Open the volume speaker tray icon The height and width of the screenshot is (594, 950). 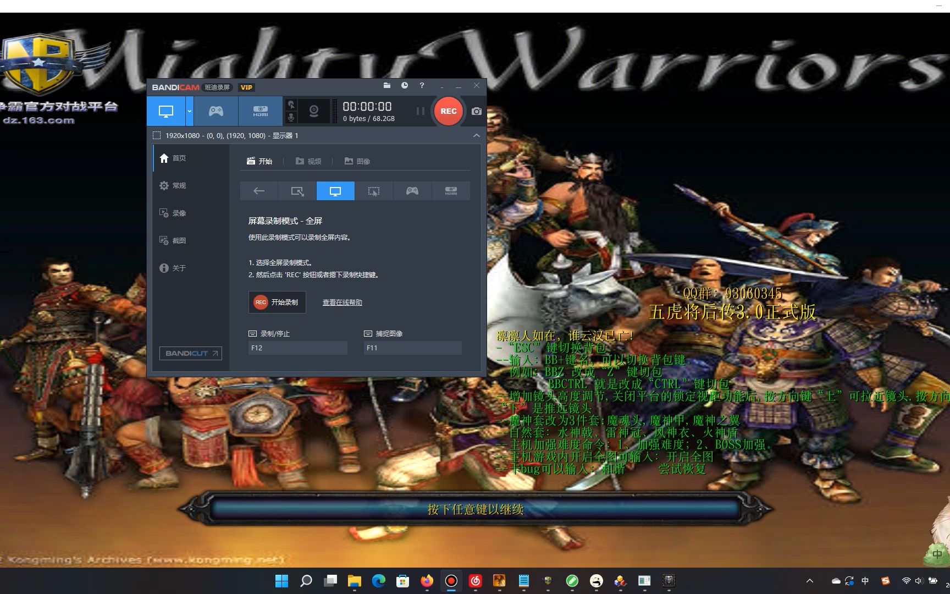(x=918, y=581)
